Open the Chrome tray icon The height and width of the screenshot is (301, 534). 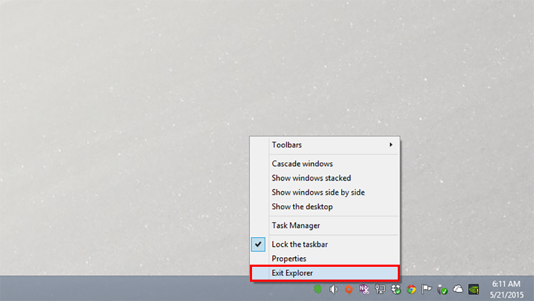[411, 289]
